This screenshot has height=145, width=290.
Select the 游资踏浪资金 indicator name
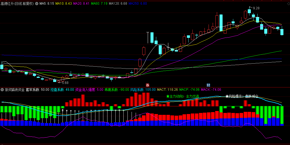[15, 90]
